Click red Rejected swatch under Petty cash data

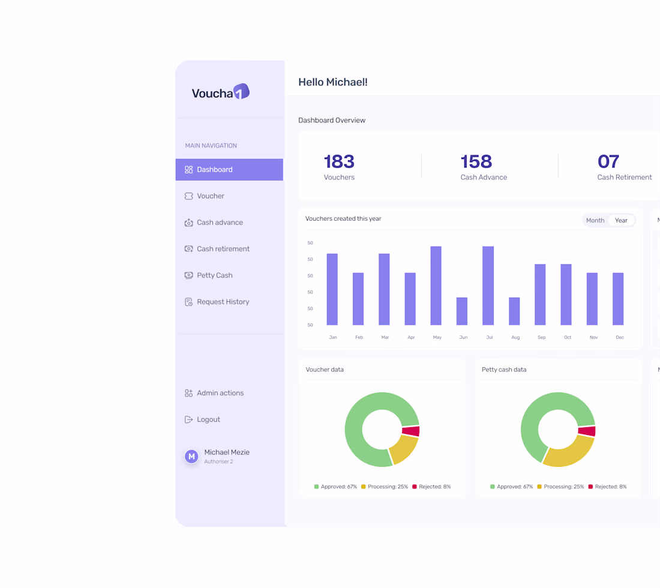click(590, 487)
